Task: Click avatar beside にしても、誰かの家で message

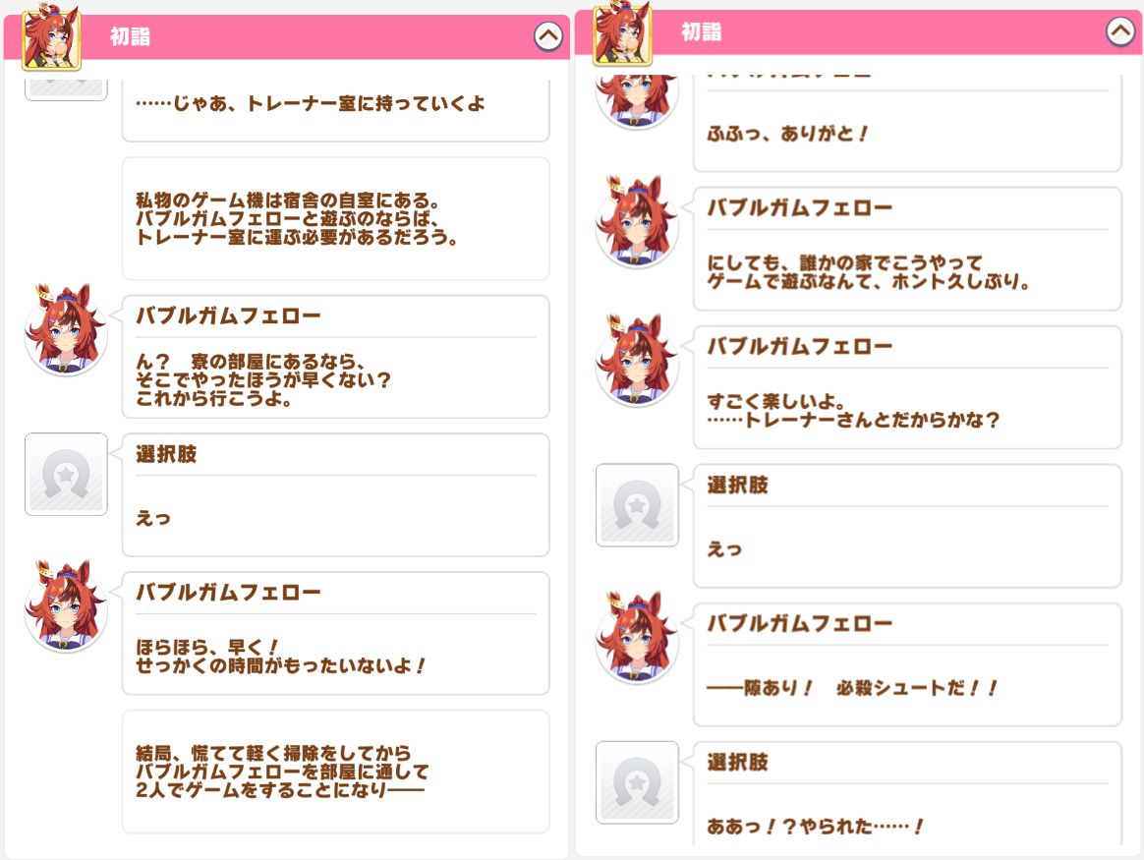Action: coord(637,223)
